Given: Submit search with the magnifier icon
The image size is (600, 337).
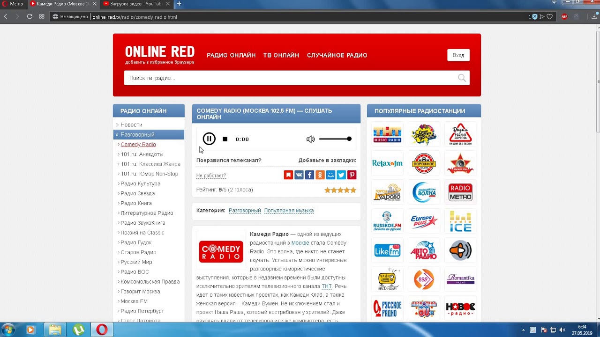Looking at the screenshot, I should pos(462,78).
